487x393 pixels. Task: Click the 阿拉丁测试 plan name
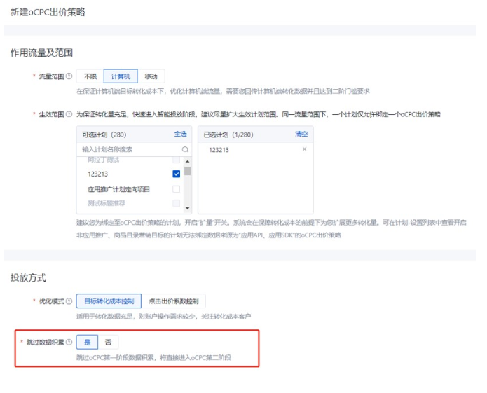[x=103, y=160]
